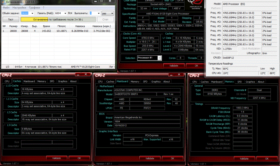Open the ? help menu in LinX

[x=44, y=8]
